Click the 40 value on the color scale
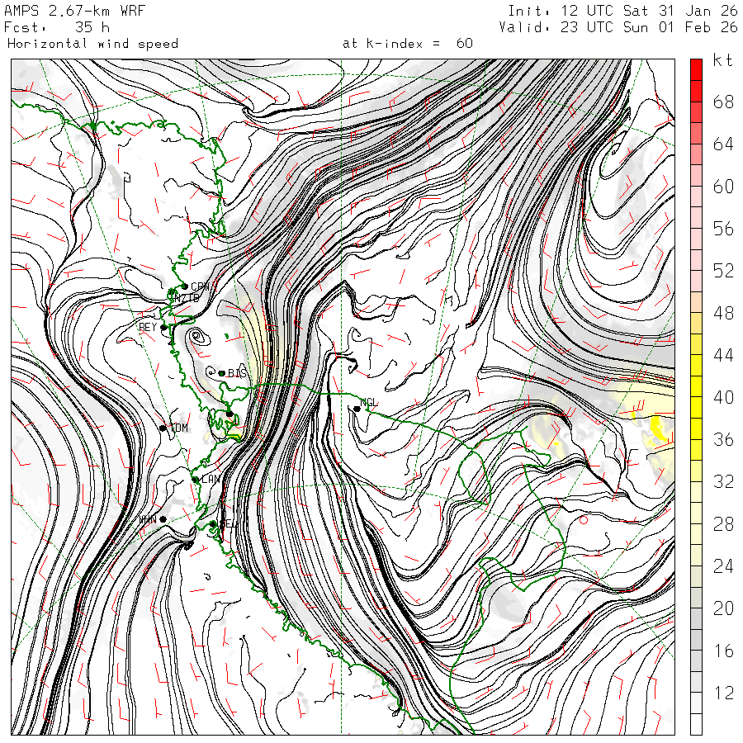This screenshot has width=743, height=743. click(723, 398)
